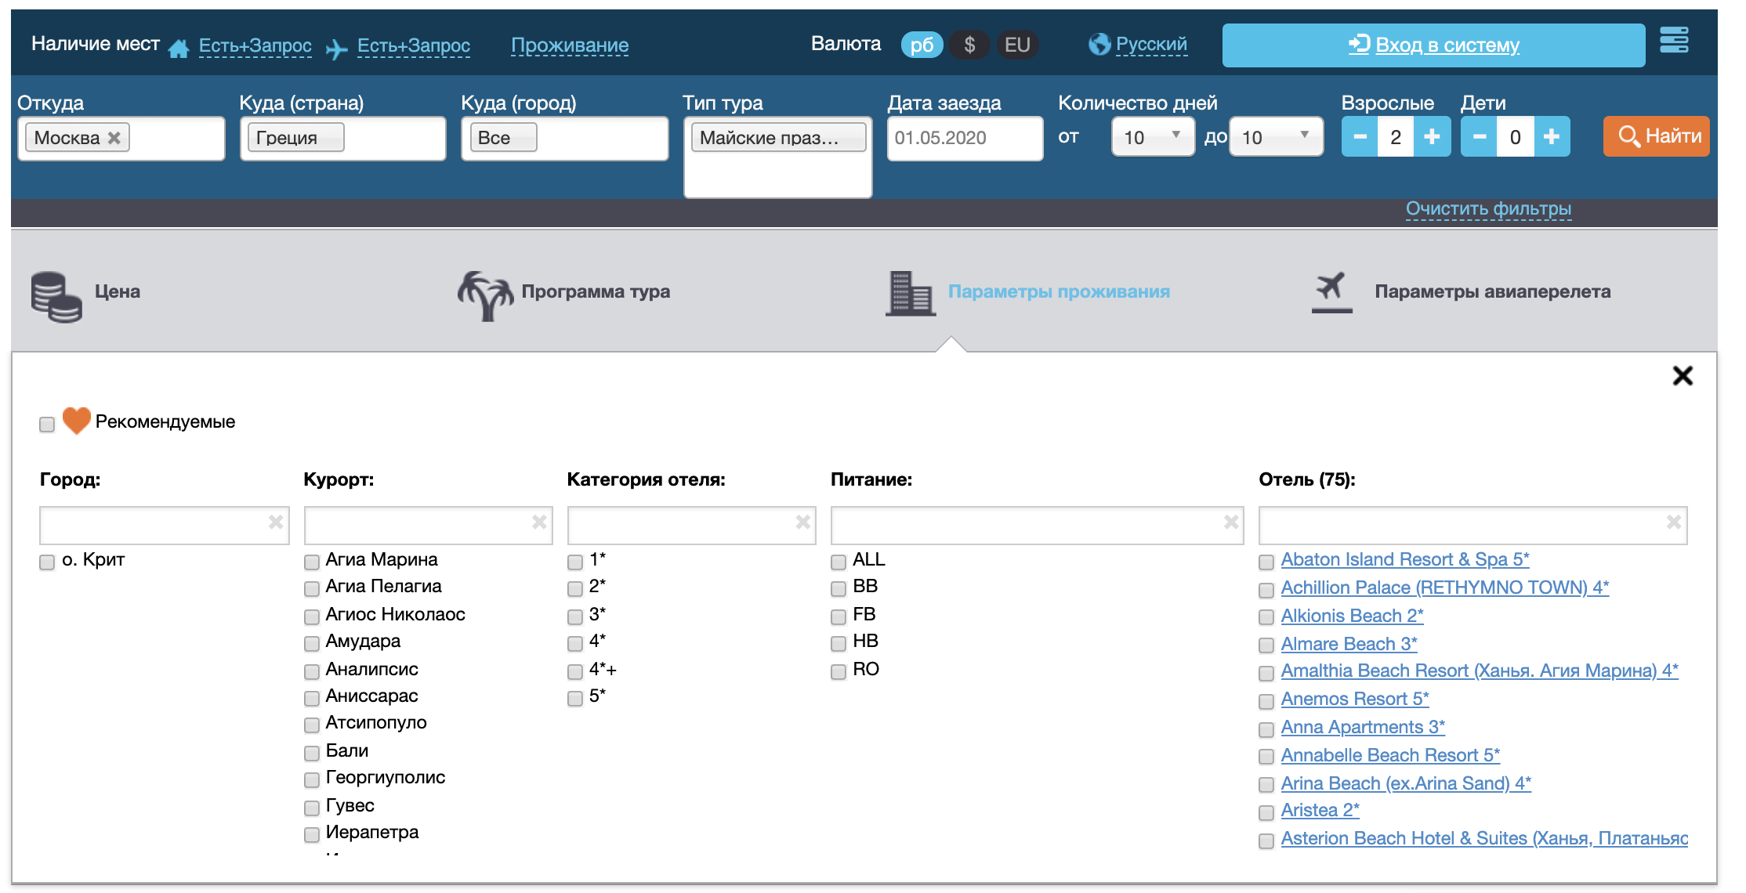Click the palm tree Программа тура icon
Viewport: 1746px width, 893px height.
(484, 295)
